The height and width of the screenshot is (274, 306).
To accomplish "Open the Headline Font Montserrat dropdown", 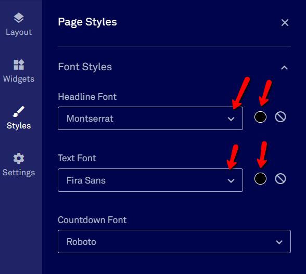I will [x=150, y=119].
